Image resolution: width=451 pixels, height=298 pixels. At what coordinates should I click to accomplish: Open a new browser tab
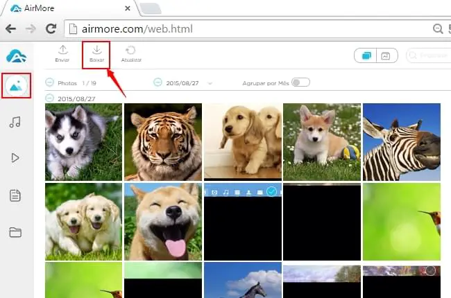[151, 8]
